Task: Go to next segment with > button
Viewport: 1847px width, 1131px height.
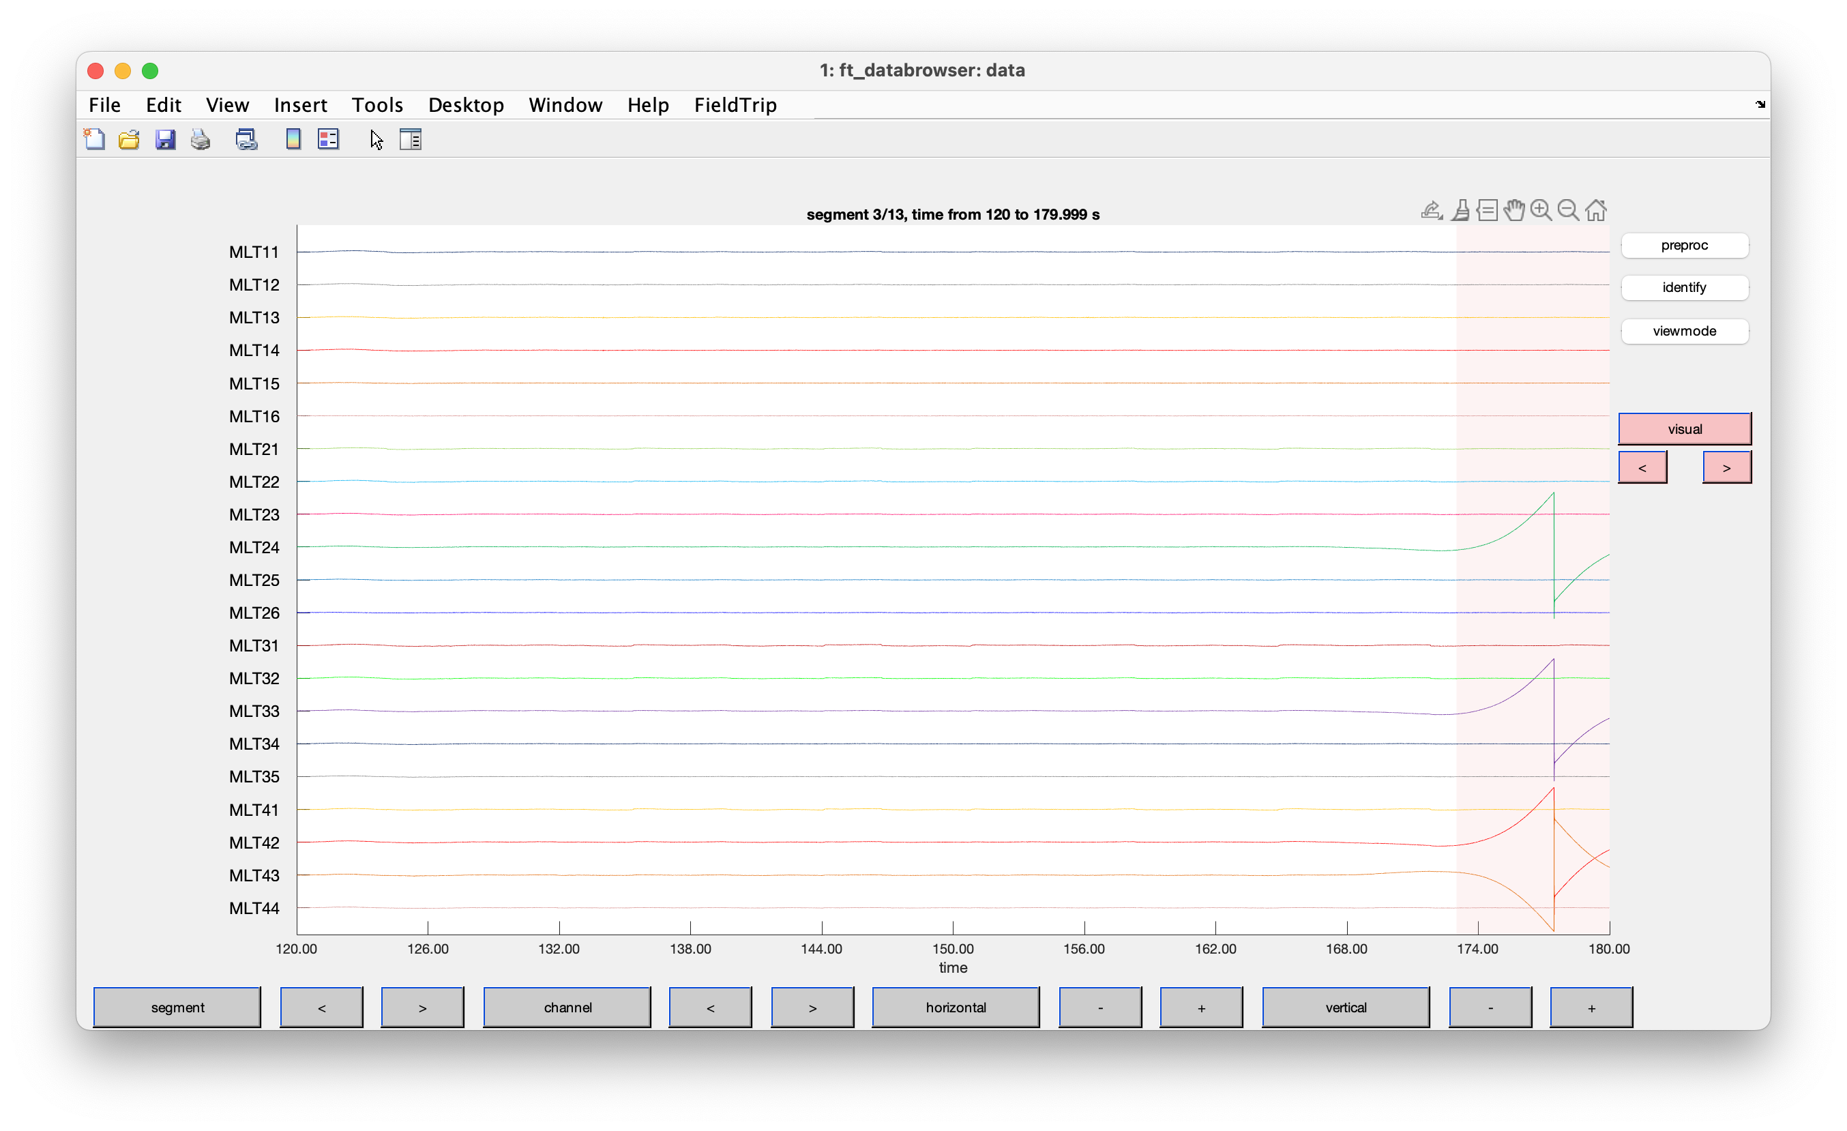Action: 422,1008
